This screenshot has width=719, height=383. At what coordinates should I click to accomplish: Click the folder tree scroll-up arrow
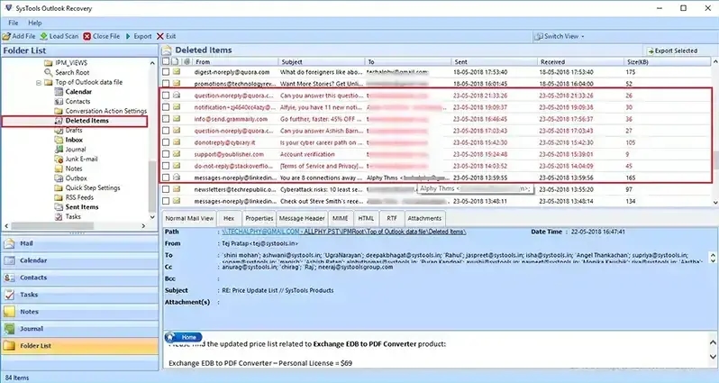click(152, 63)
